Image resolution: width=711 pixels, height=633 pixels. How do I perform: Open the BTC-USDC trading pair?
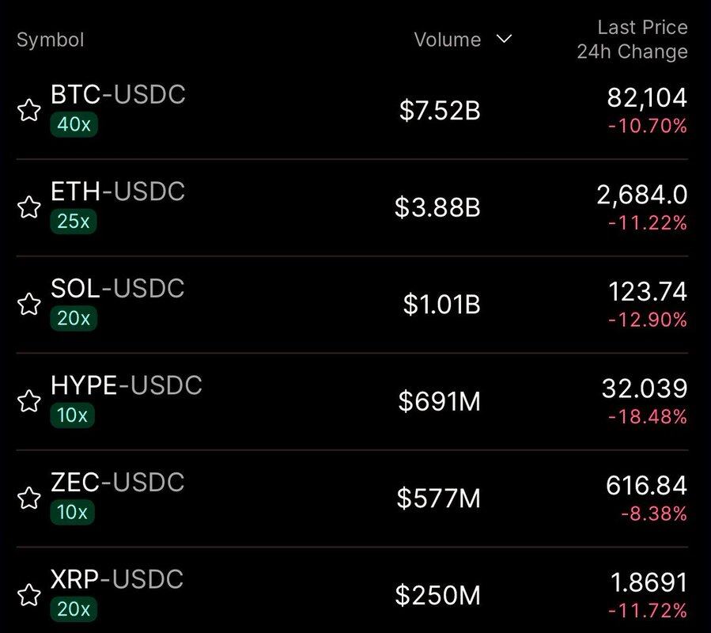(118, 95)
